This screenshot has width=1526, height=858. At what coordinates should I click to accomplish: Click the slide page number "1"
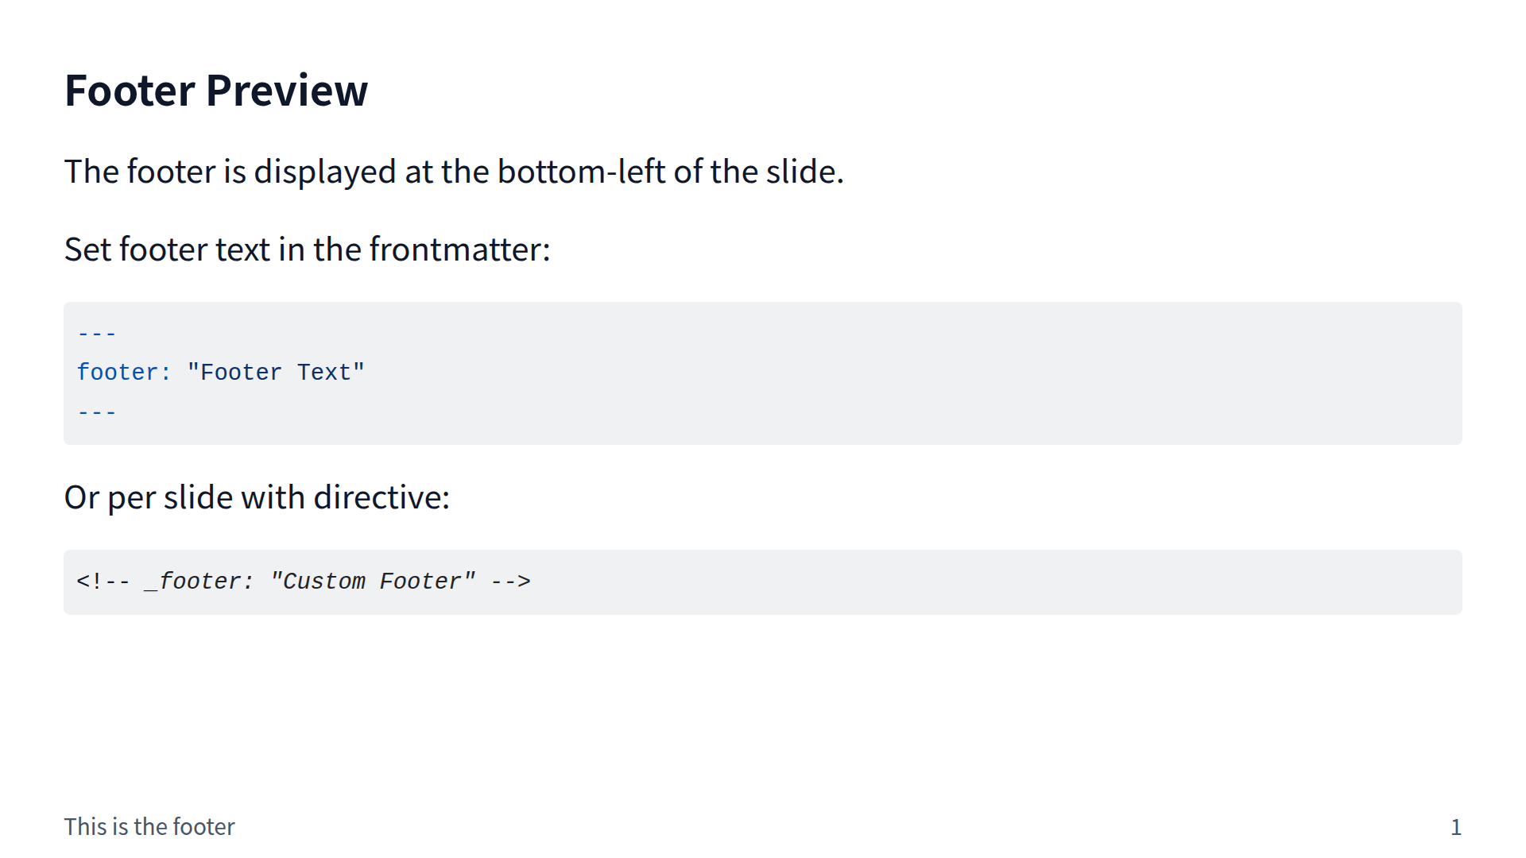click(1455, 828)
